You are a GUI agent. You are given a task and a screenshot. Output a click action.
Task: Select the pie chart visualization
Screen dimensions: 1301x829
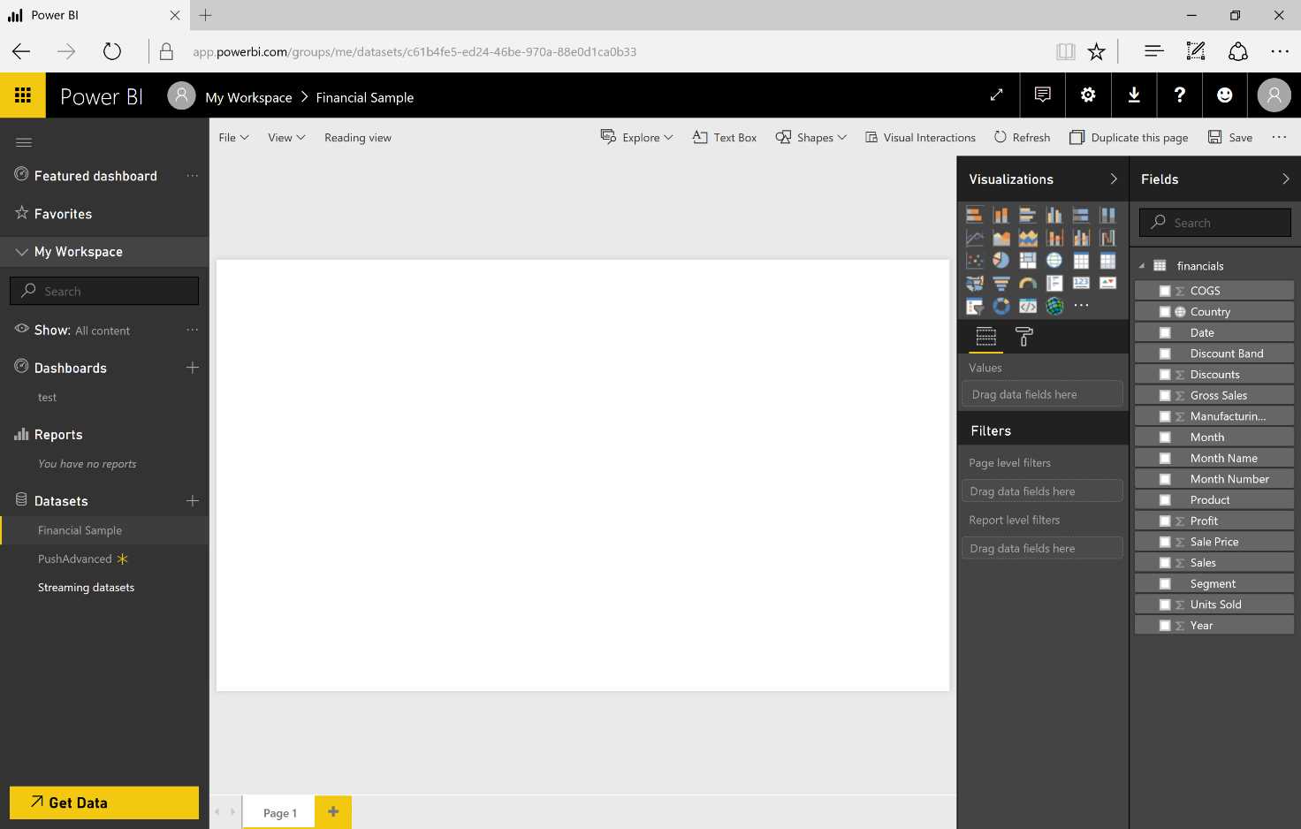point(1000,260)
